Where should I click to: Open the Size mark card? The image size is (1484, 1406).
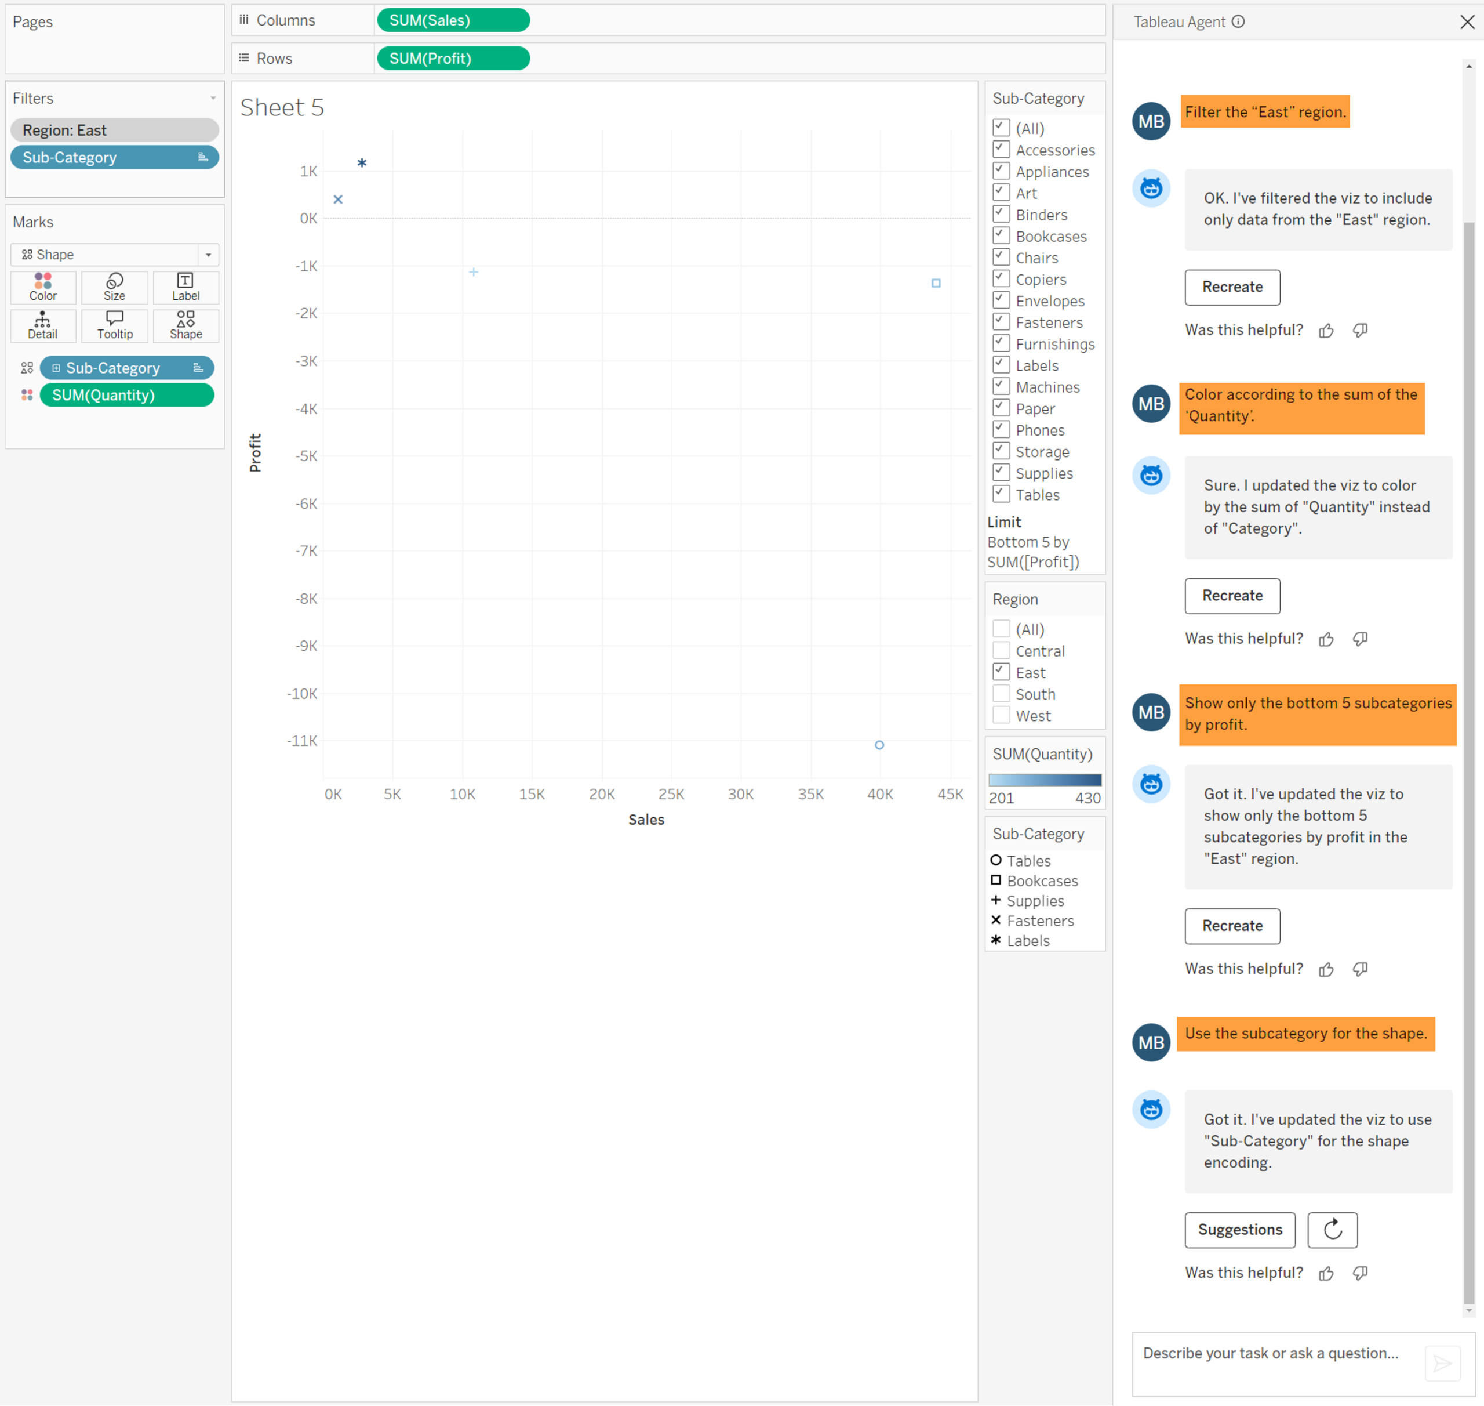point(114,287)
